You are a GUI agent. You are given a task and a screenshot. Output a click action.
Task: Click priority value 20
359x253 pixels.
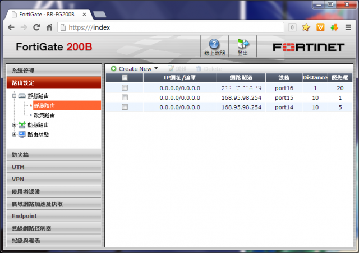pyautogui.click(x=340, y=88)
